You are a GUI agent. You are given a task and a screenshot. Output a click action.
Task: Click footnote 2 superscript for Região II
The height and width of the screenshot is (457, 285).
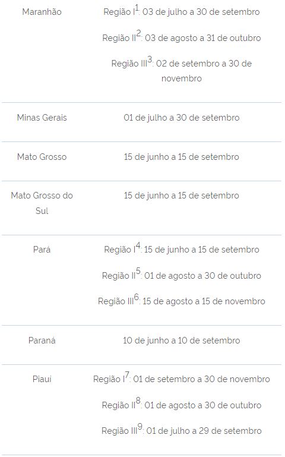pos(138,33)
